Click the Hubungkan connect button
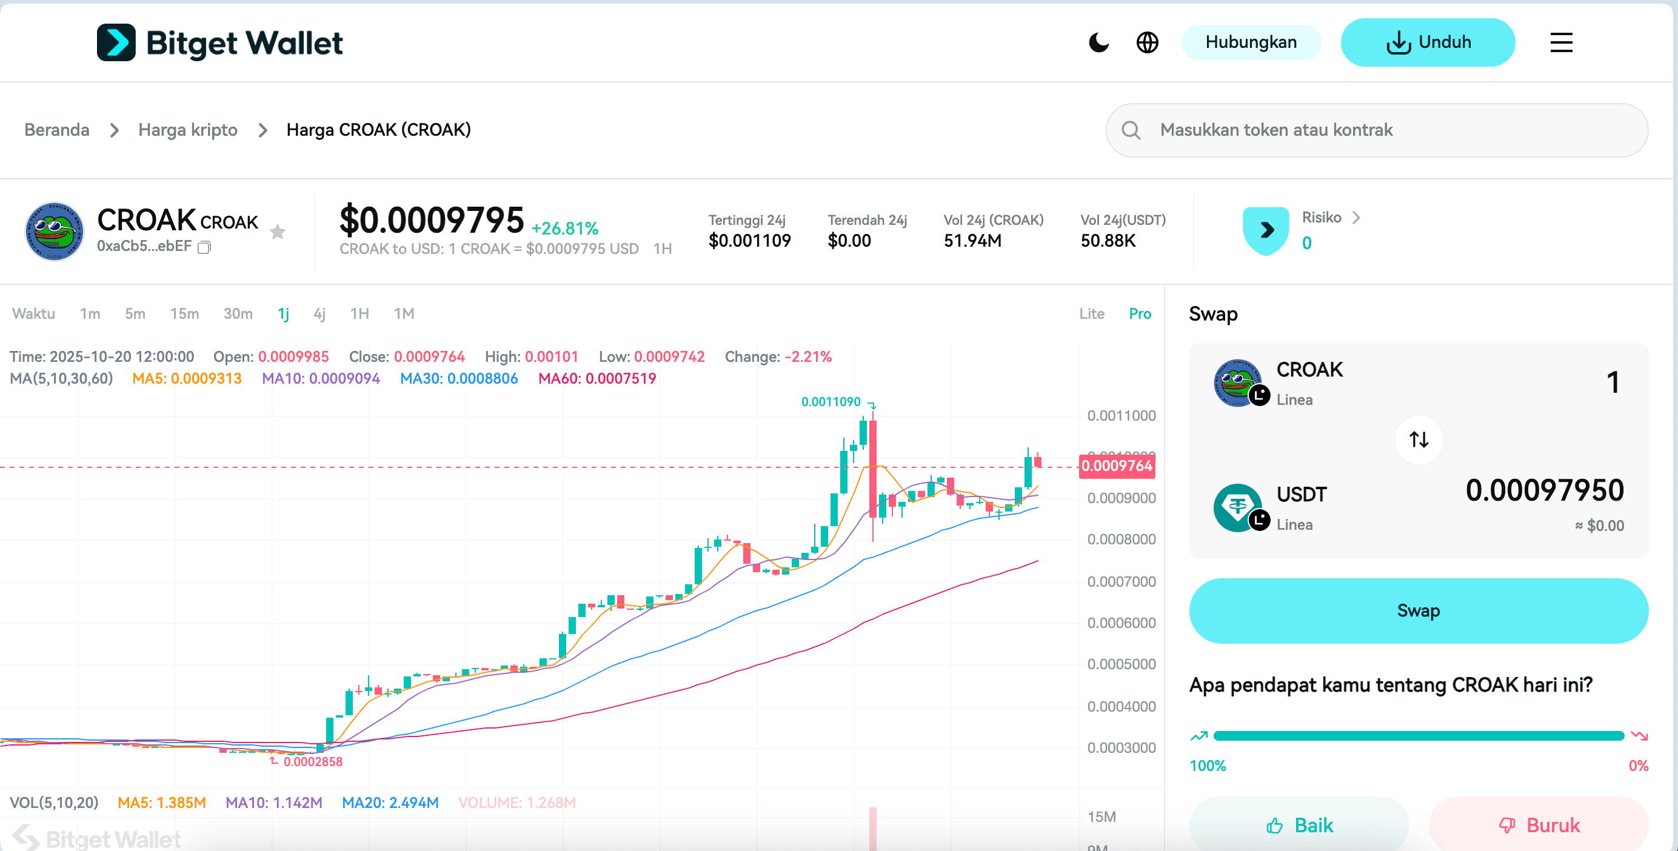Image resolution: width=1678 pixels, height=851 pixels. pos(1251,42)
